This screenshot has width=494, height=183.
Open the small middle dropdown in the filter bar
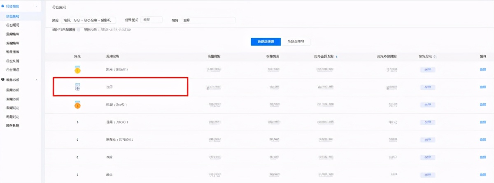pyautogui.click(x=151, y=20)
